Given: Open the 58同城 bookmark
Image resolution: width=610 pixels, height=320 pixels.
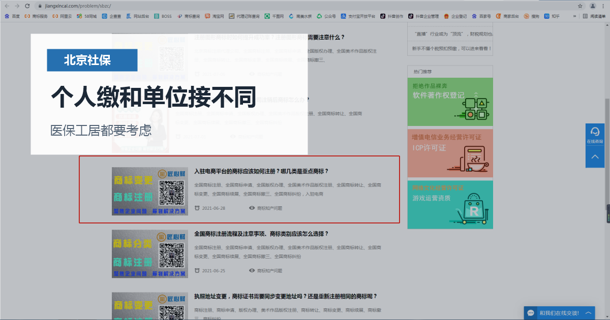Looking at the screenshot, I should (86, 16).
